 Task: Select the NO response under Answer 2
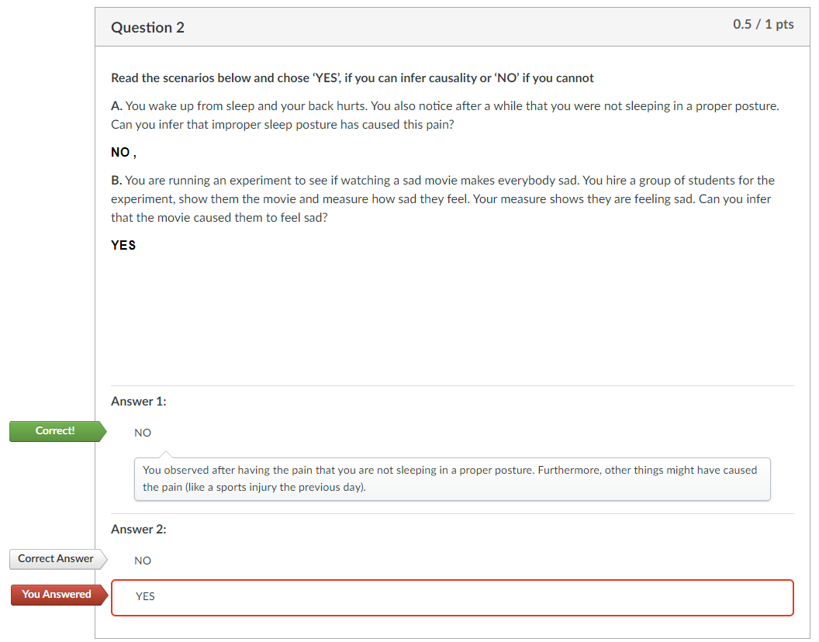[143, 560]
